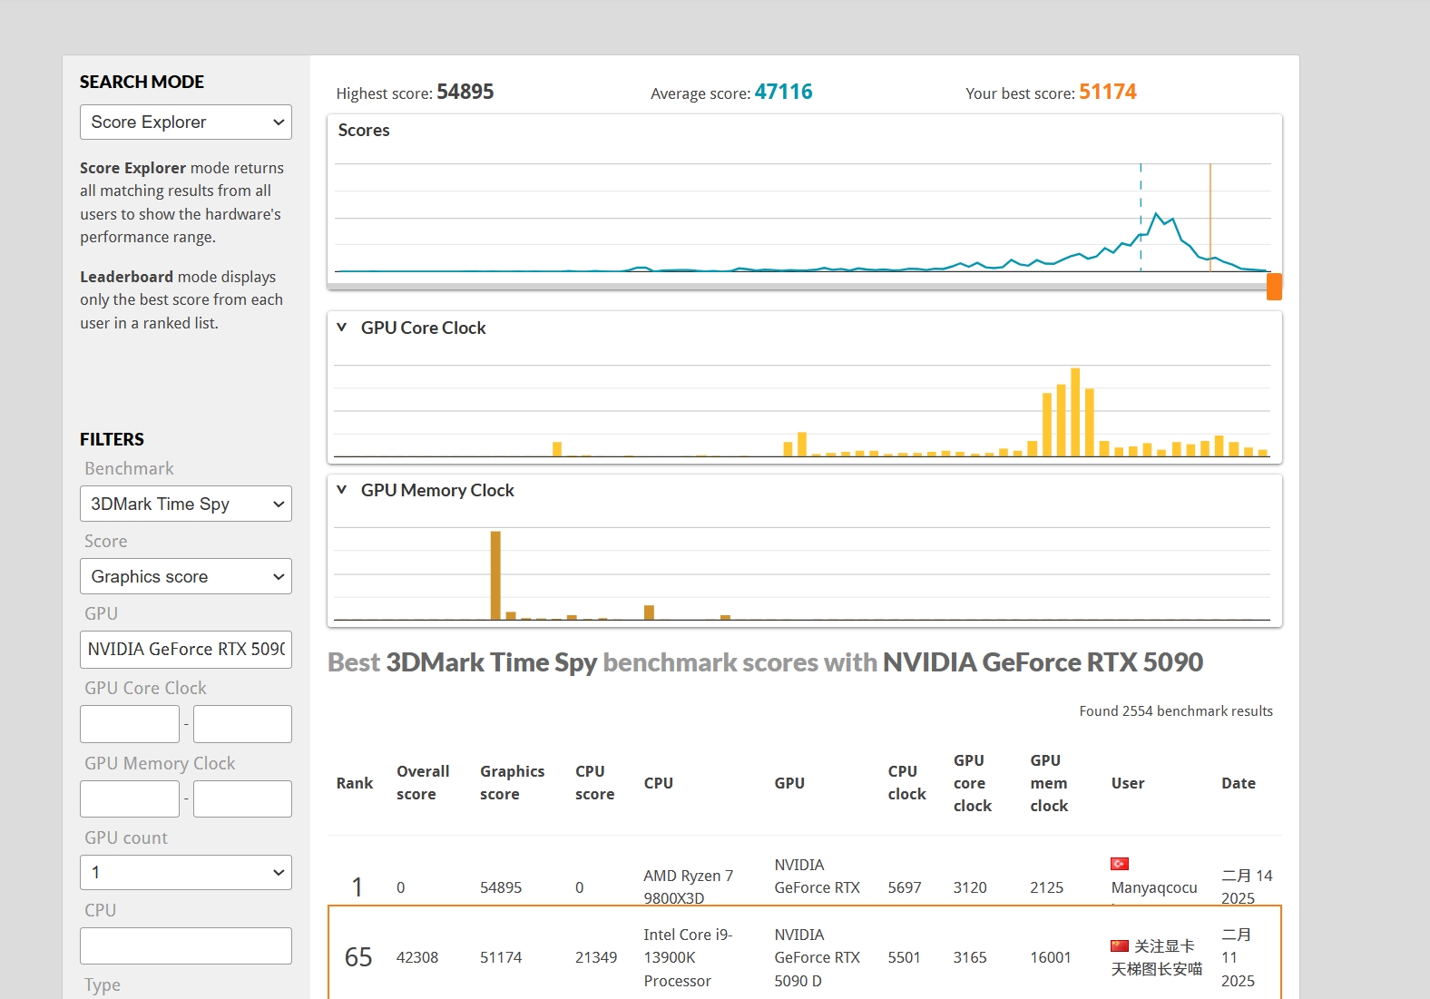
Task: Click GPU mem clock value 16001
Action: [x=1051, y=957]
